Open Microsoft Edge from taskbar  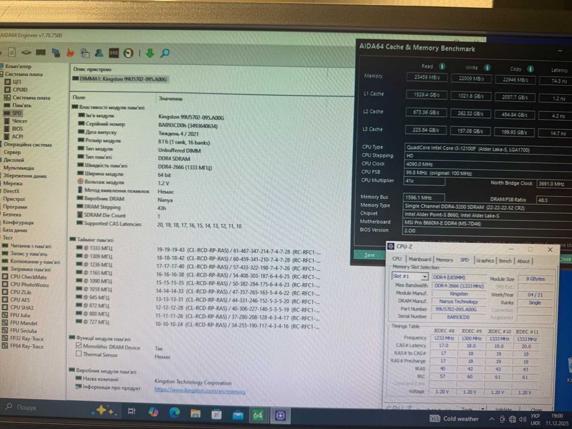point(174,412)
